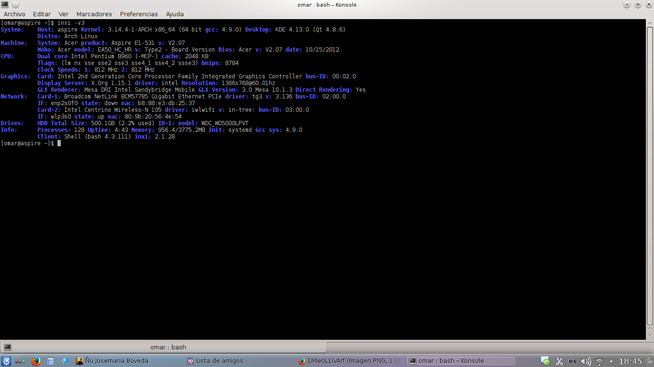Open the file manager launcher in panel
Screen dimensions: 654x367
(51, 361)
